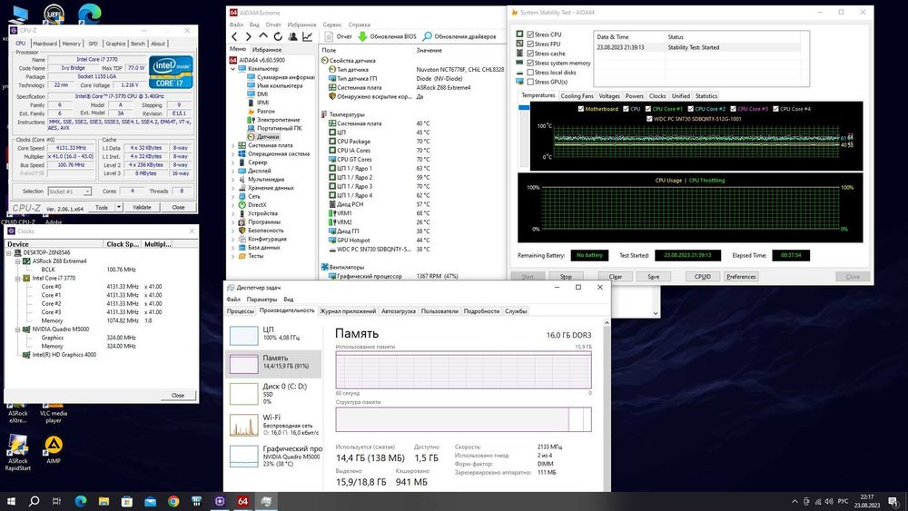
Task: Open Chrome from the taskbar
Action: [173, 501]
